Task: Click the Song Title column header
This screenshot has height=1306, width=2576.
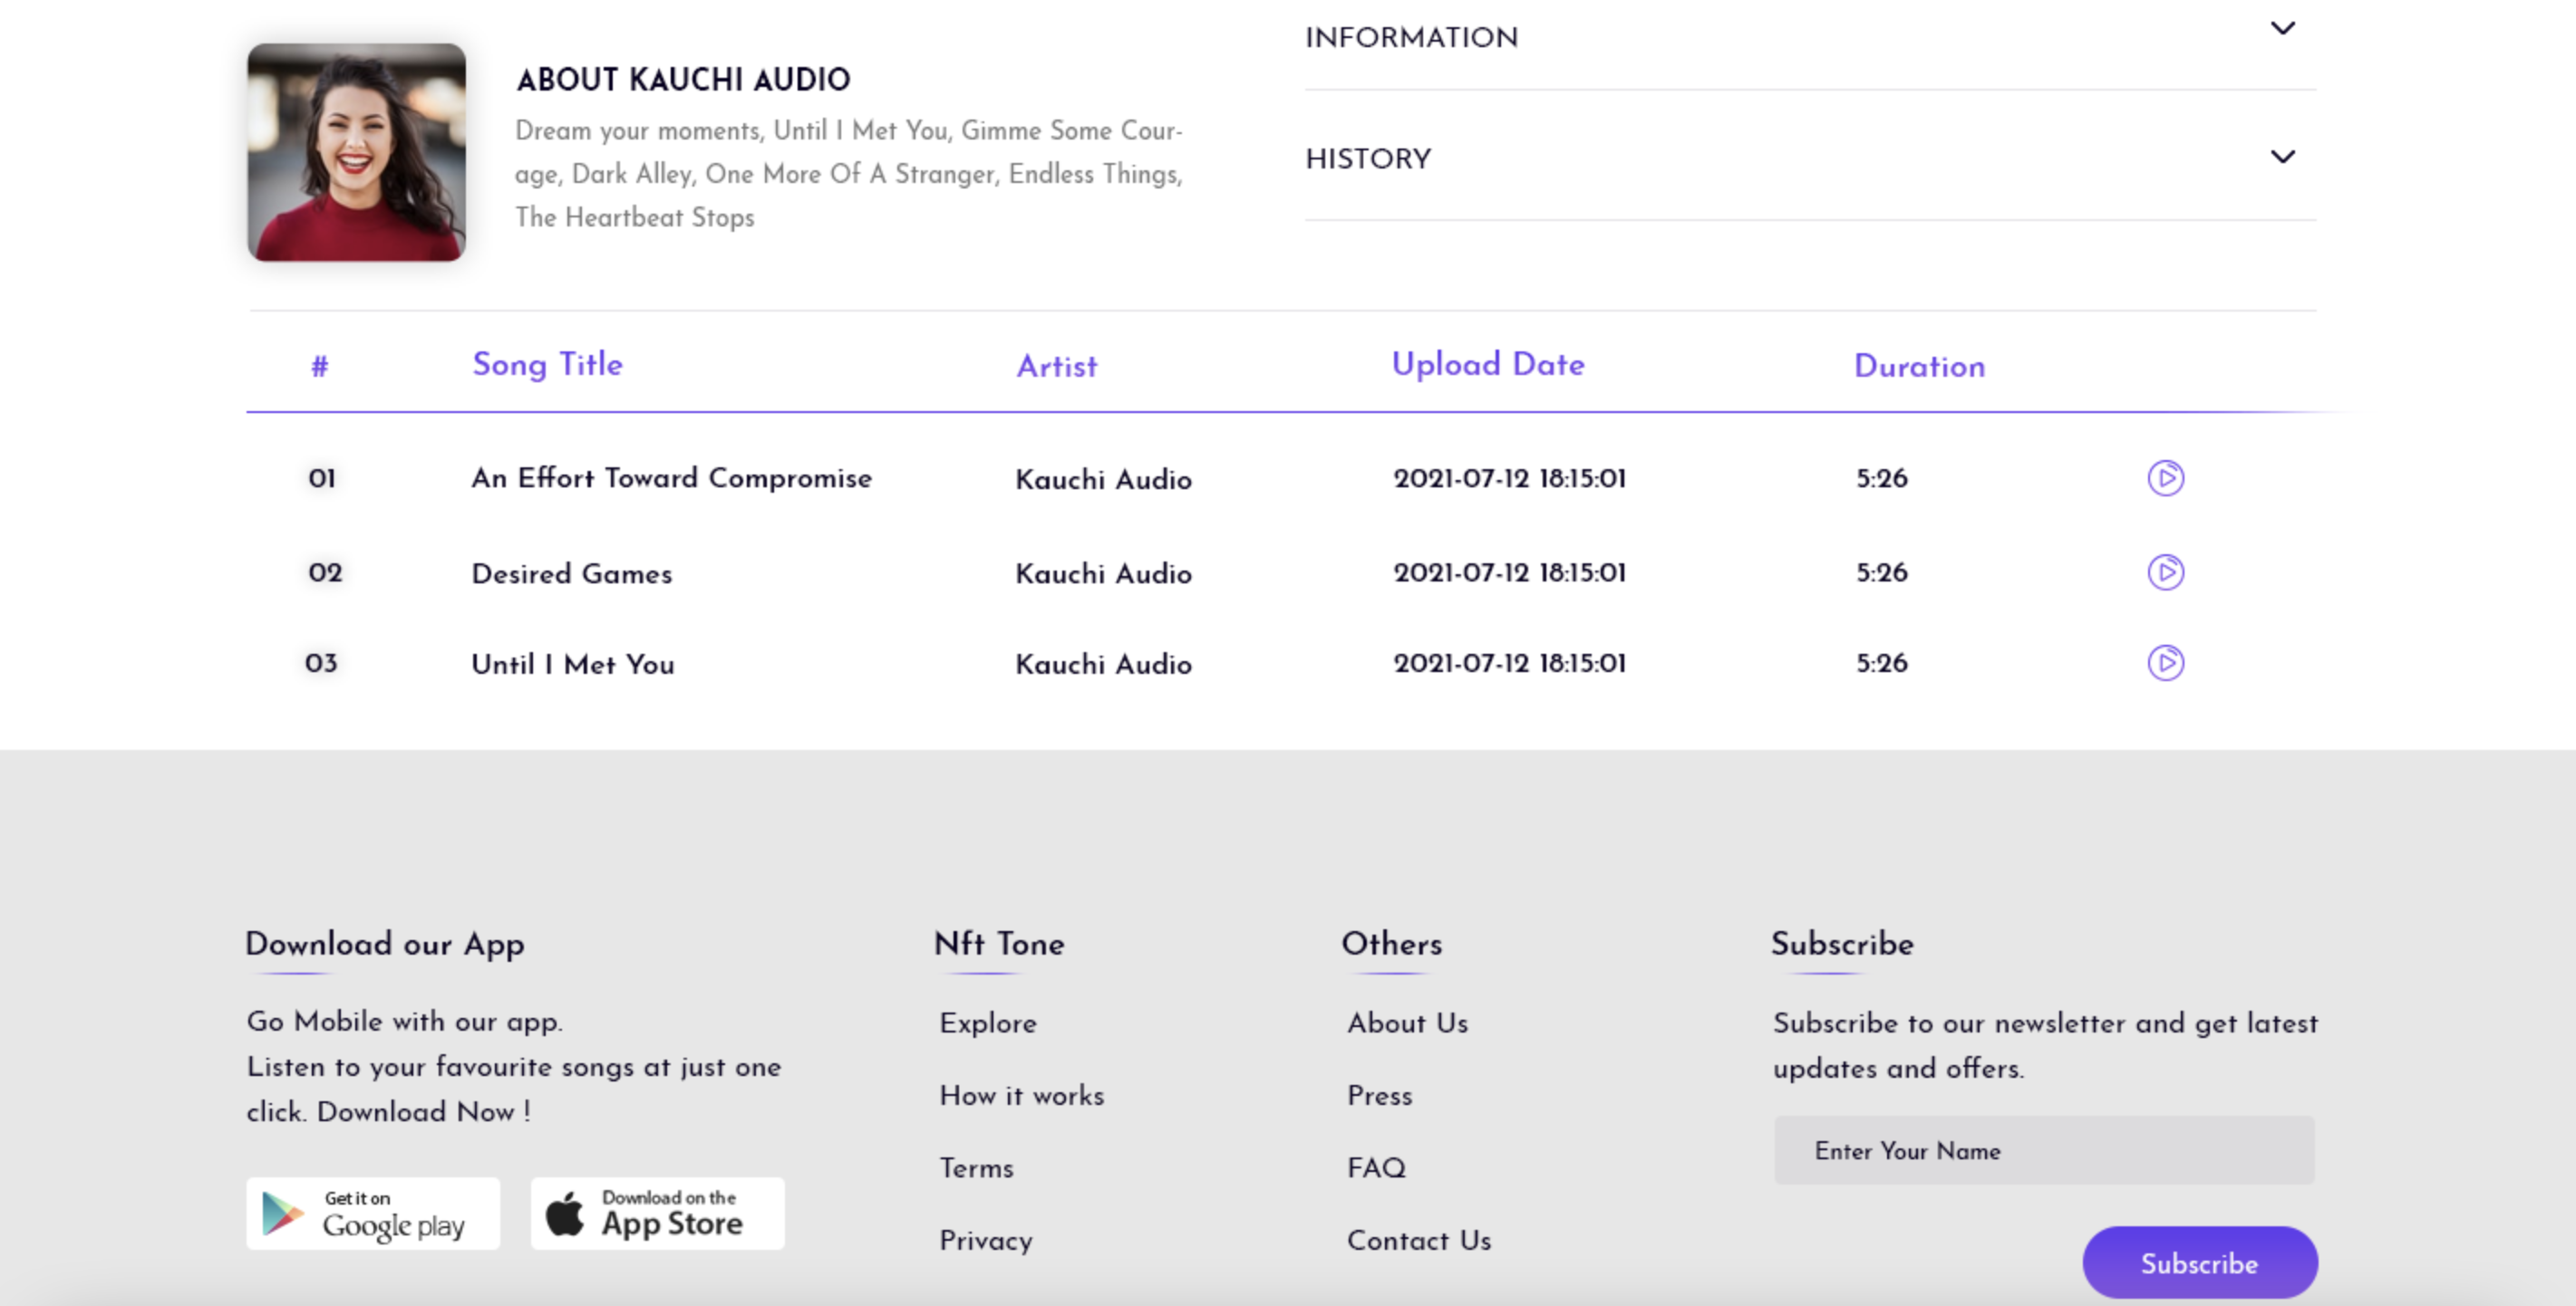Action: [547, 365]
